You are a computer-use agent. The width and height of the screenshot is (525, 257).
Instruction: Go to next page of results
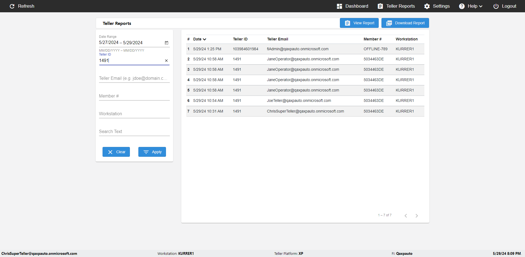417,216
